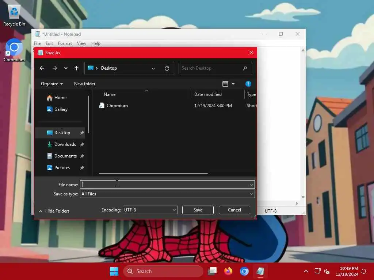Show hidden system tray icons
This screenshot has width=374, height=280.
pyautogui.click(x=306, y=271)
